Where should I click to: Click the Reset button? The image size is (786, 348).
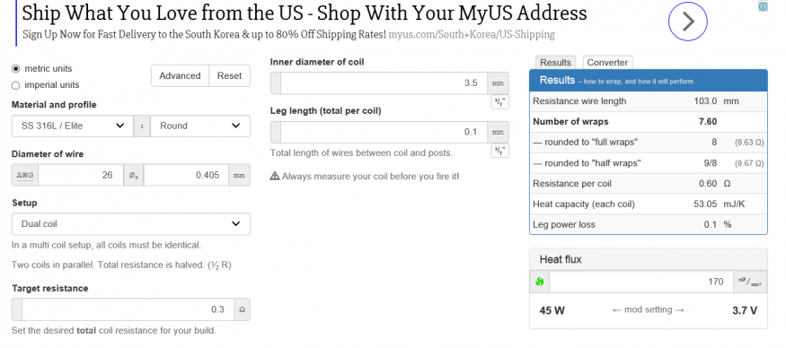[x=230, y=75]
